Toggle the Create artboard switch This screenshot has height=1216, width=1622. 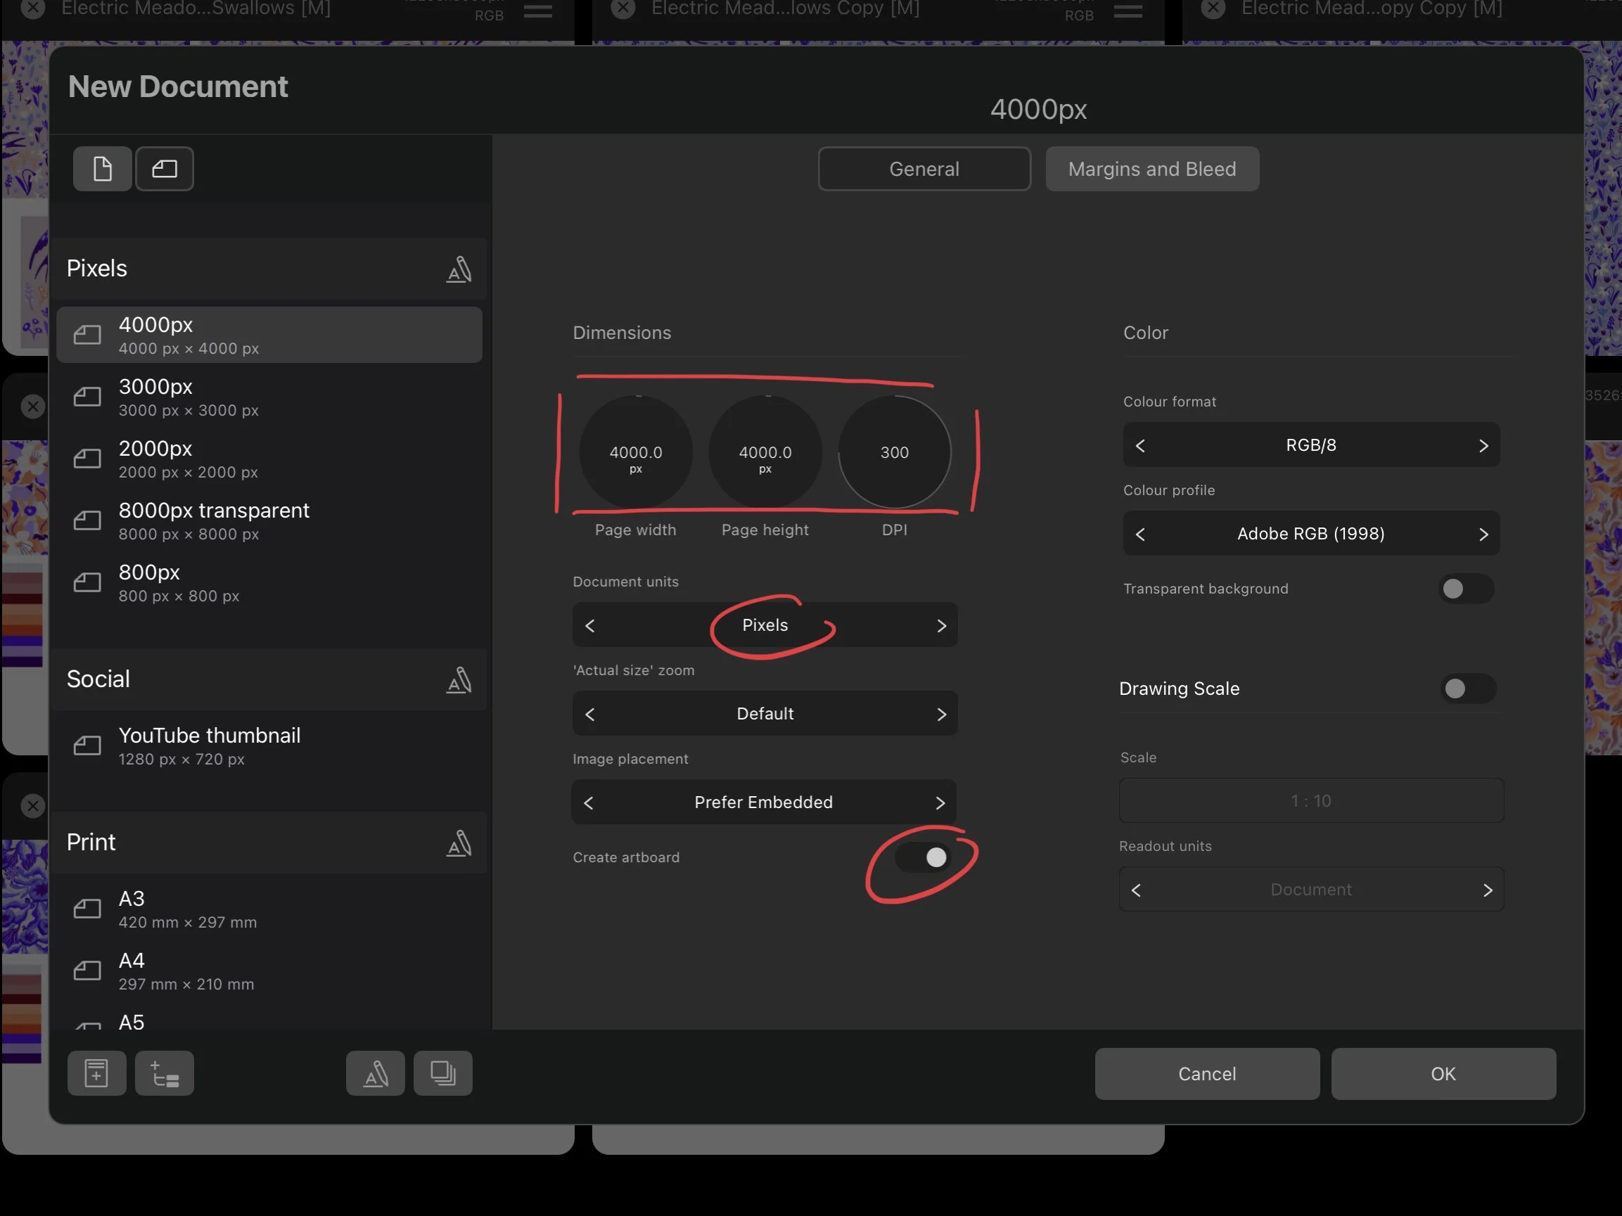[924, 857]
